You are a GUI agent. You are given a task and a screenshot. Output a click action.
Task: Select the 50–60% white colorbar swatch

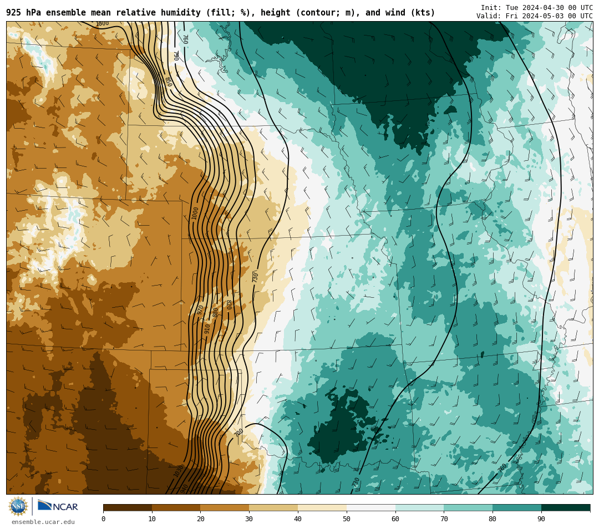[x=371, y=507]
